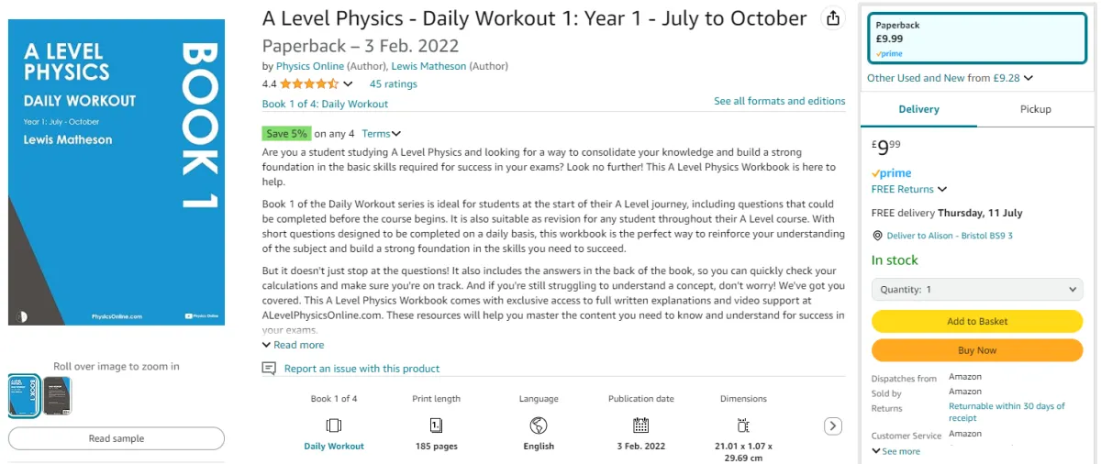The width and height of the screenshot is (1101, 464).
Task: Open the Quantity dropdown
Action: tap(977, 289)
